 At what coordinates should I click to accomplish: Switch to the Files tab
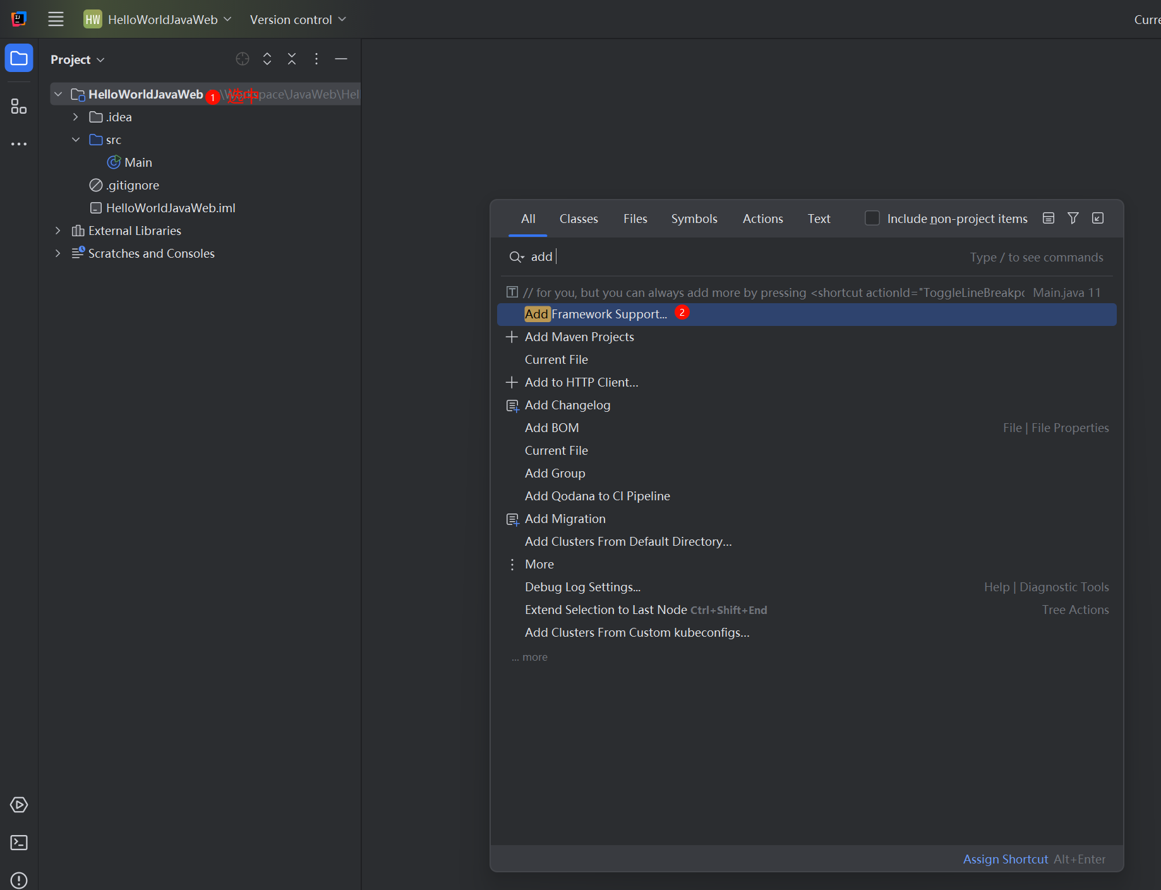coord(635,219)
